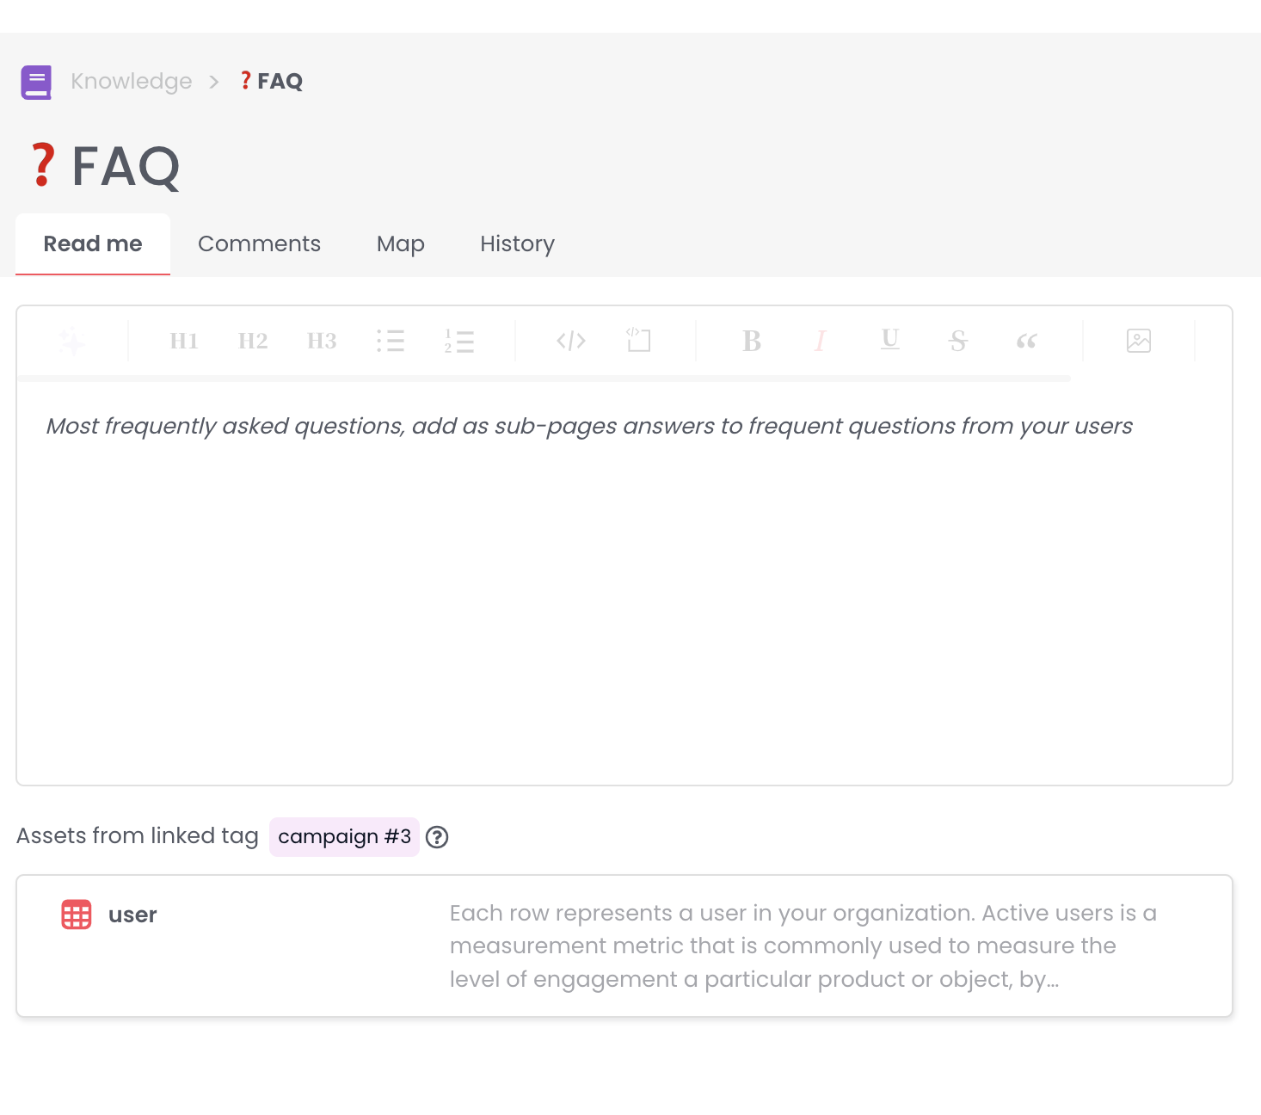Apply Heading 1 style
The height and width of the screenshot is (1115, 1261).
click(x=183, y=341)
